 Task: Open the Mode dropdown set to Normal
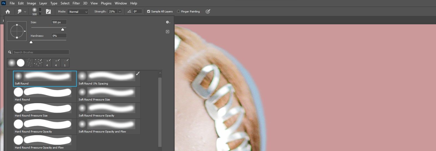tap(78, 12)
